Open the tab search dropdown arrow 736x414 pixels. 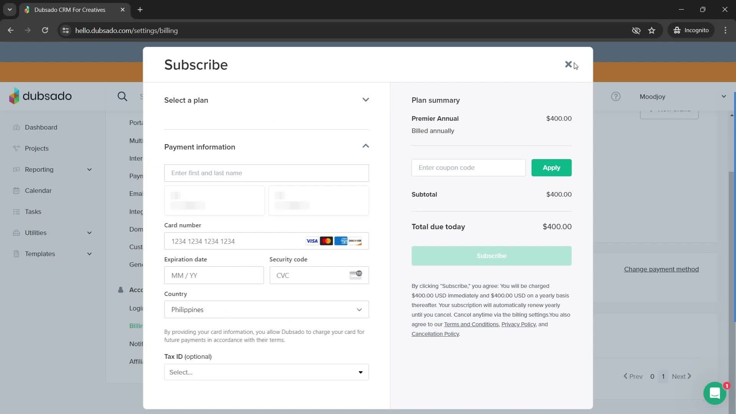tap(10, 10)
